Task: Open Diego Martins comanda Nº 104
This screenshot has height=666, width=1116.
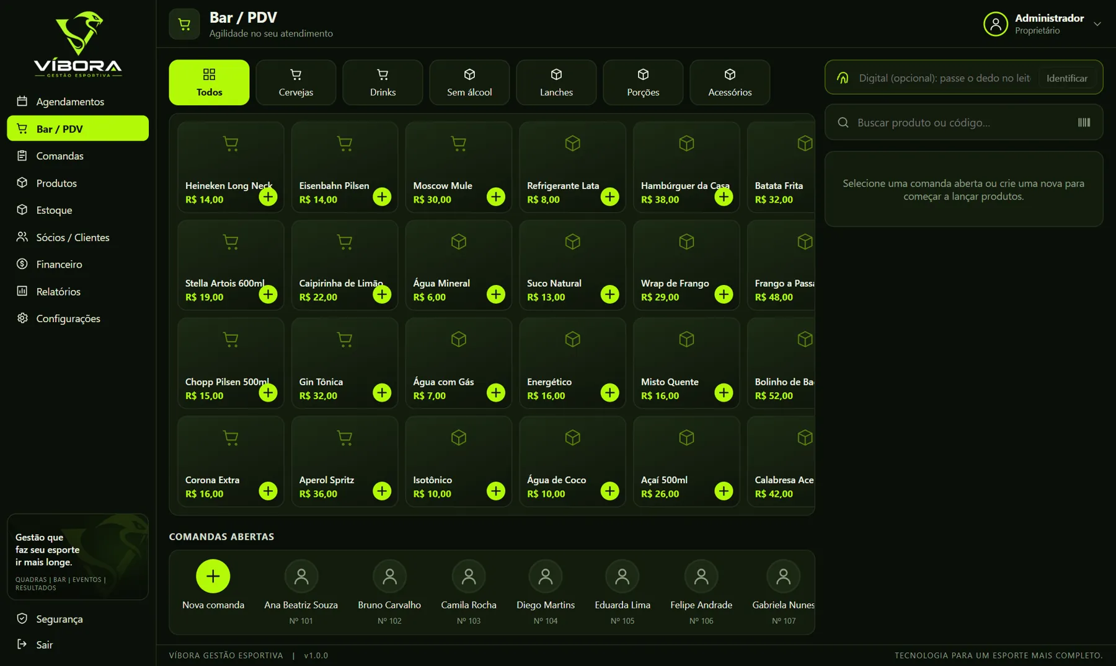Action: point(546,592)
